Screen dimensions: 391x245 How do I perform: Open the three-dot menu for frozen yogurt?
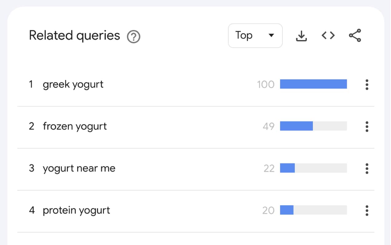point(367,127)
